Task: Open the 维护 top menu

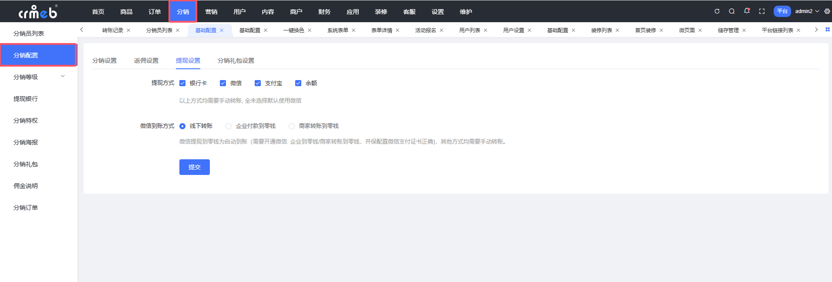Action: coord(466,12)
